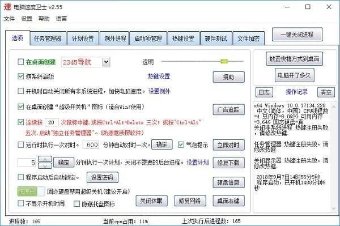Adjust the 透明 transparency slider handle
This screenshot has width=340, height=226.
[x=224, y=61]
